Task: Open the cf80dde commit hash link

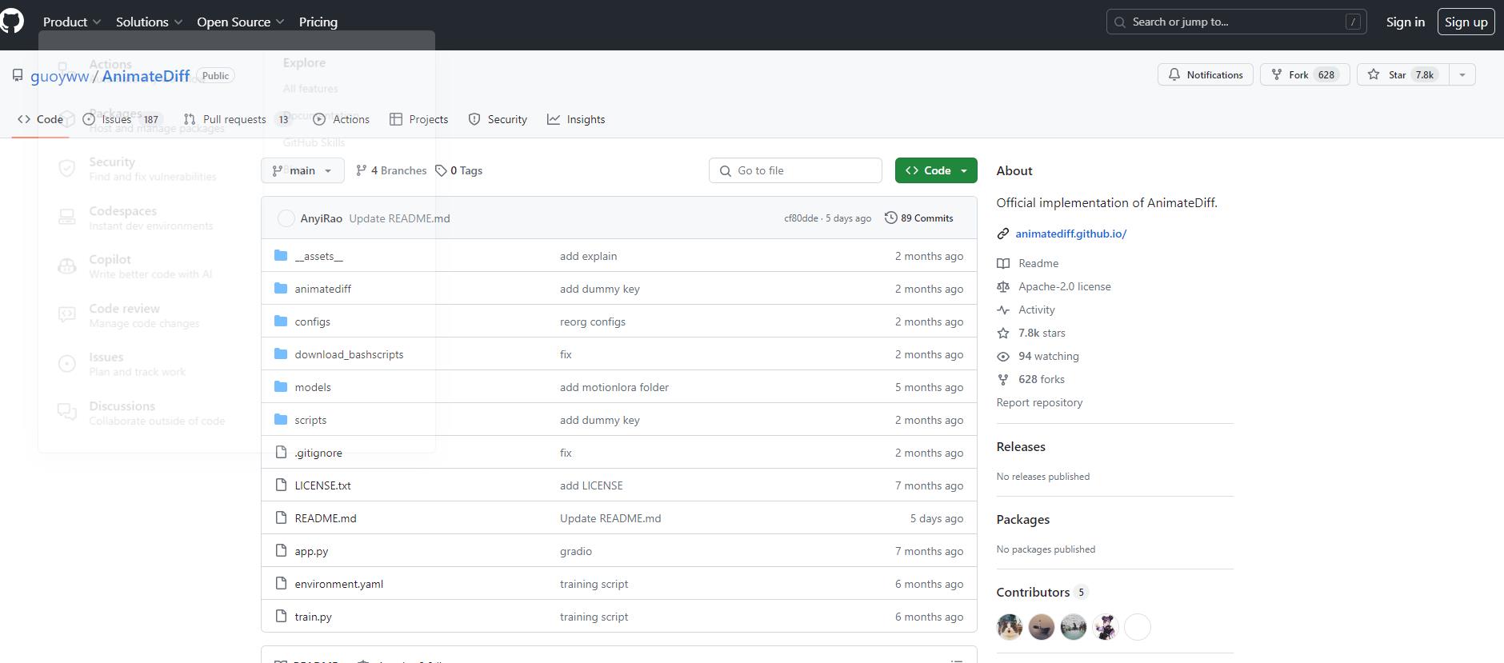Action: click(x=801, y=218)
